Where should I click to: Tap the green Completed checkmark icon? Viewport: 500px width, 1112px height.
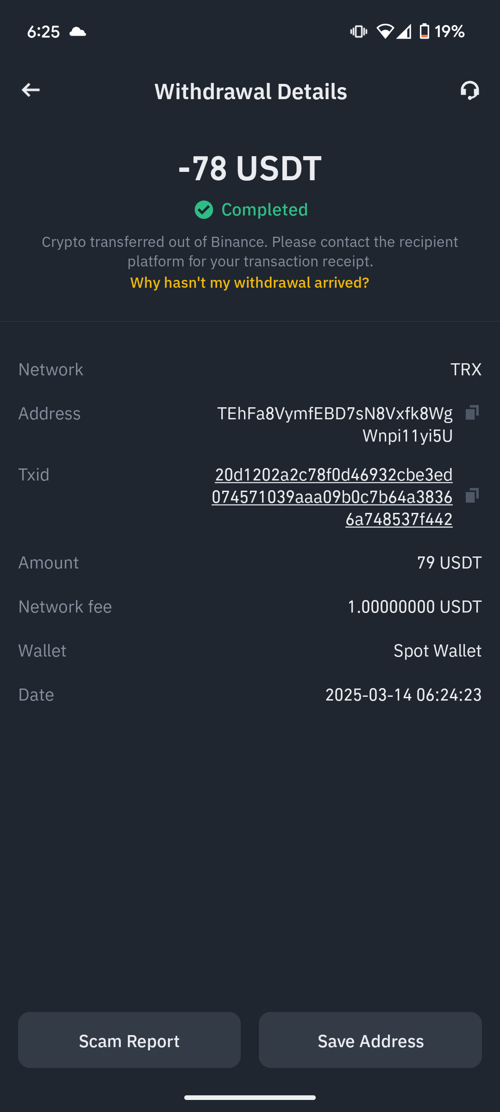(204, 210)
